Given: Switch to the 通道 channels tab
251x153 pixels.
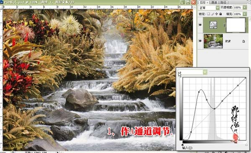Looking at the screenshot, I should (214, 2).
